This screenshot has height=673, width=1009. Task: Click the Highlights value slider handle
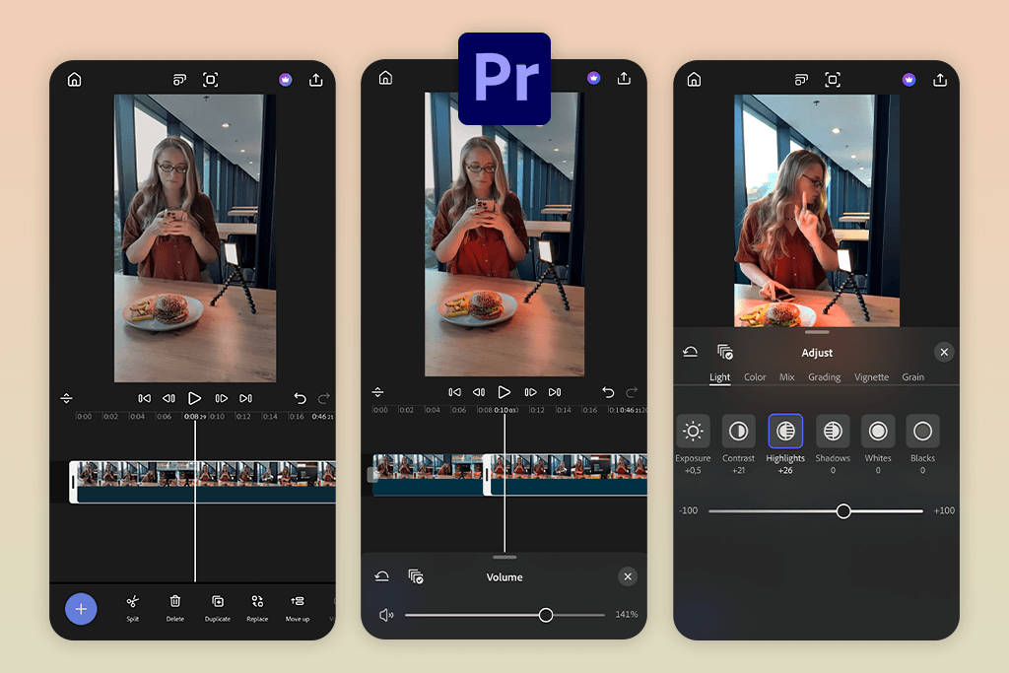coord(843,510)
